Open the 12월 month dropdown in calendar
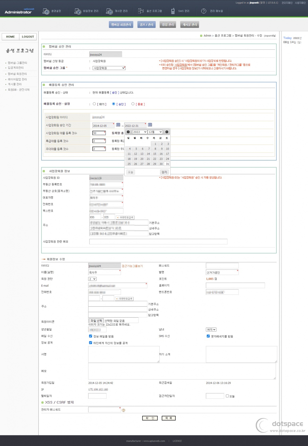Image resolution: width=308 pixels, height=446 pixels. (x=155, y=132)
